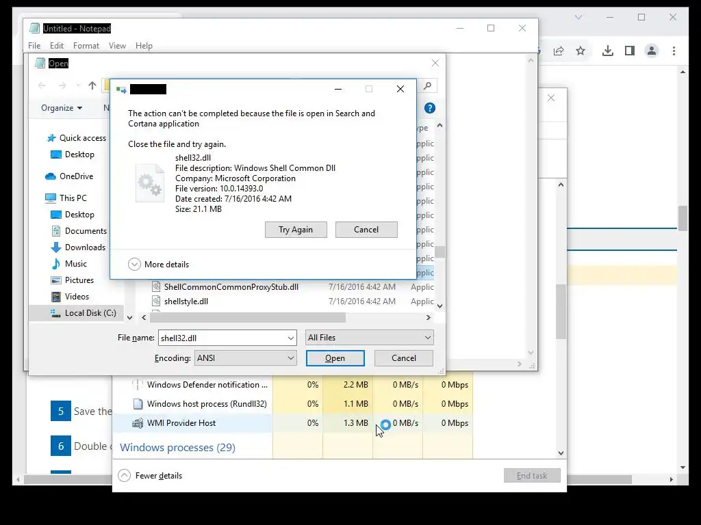The height and width of the screenshot is (525, 701).
Task: Click the browser downloads icon
Action: pyautogui.click(x=608, y=51)
